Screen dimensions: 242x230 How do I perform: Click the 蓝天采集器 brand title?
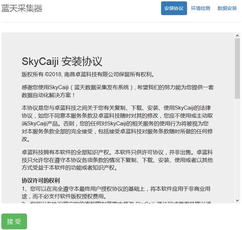tap(22, 8)
